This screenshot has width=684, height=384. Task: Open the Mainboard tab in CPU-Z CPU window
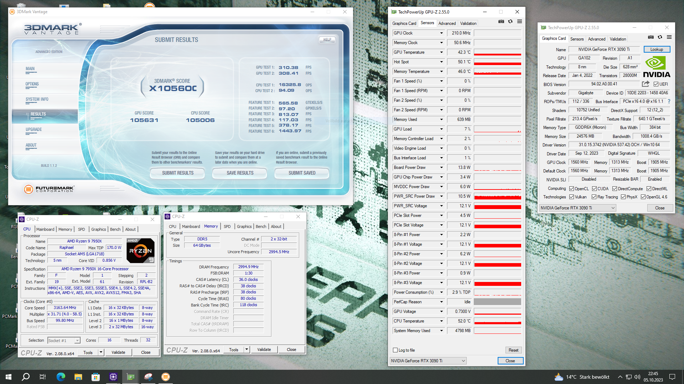(x=45, y=229)
